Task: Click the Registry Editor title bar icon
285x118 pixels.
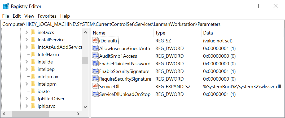Action: (x=6, y=6)
